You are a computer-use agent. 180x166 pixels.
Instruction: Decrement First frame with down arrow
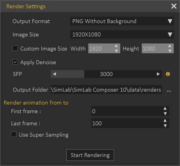tap(165, 114)
